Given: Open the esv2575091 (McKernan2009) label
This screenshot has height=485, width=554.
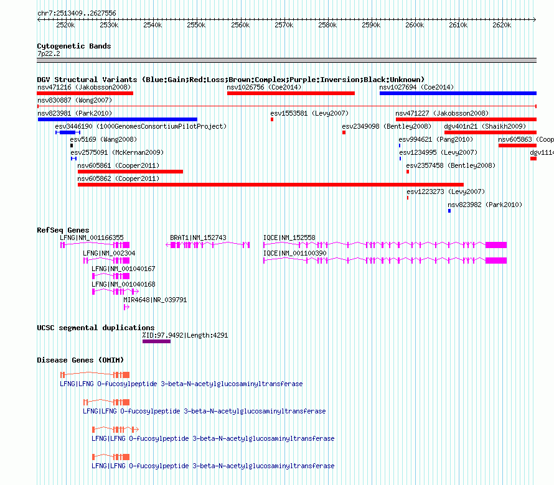Looking at the screenshot, I should 117,152.
